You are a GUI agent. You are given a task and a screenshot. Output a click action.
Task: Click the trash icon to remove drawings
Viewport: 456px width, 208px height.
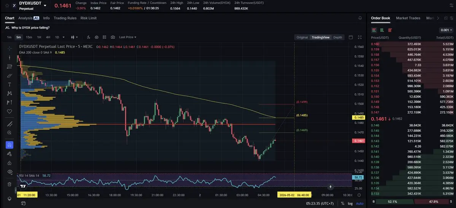pyautogui.click(x=9, y=184)
